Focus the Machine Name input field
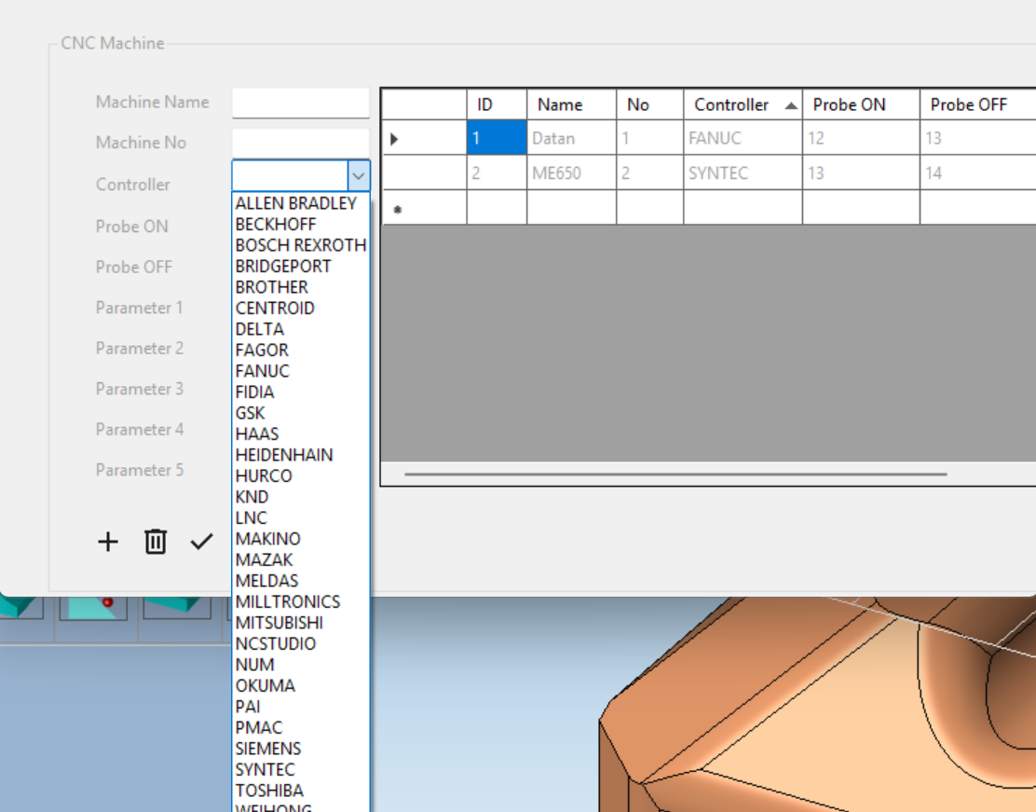The image size is (1036, 812). pos(300,103)
